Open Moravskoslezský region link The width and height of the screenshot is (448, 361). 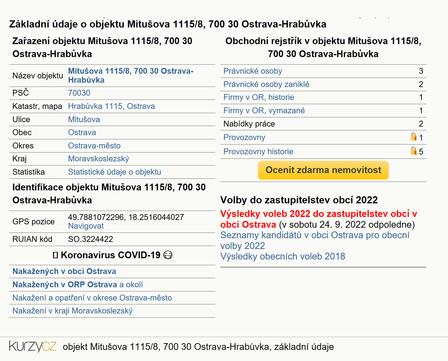tap(98, 159)
